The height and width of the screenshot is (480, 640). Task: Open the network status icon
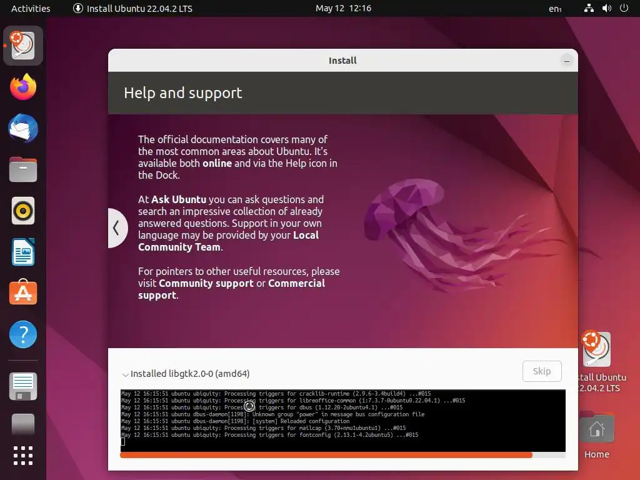click(589, 8)
